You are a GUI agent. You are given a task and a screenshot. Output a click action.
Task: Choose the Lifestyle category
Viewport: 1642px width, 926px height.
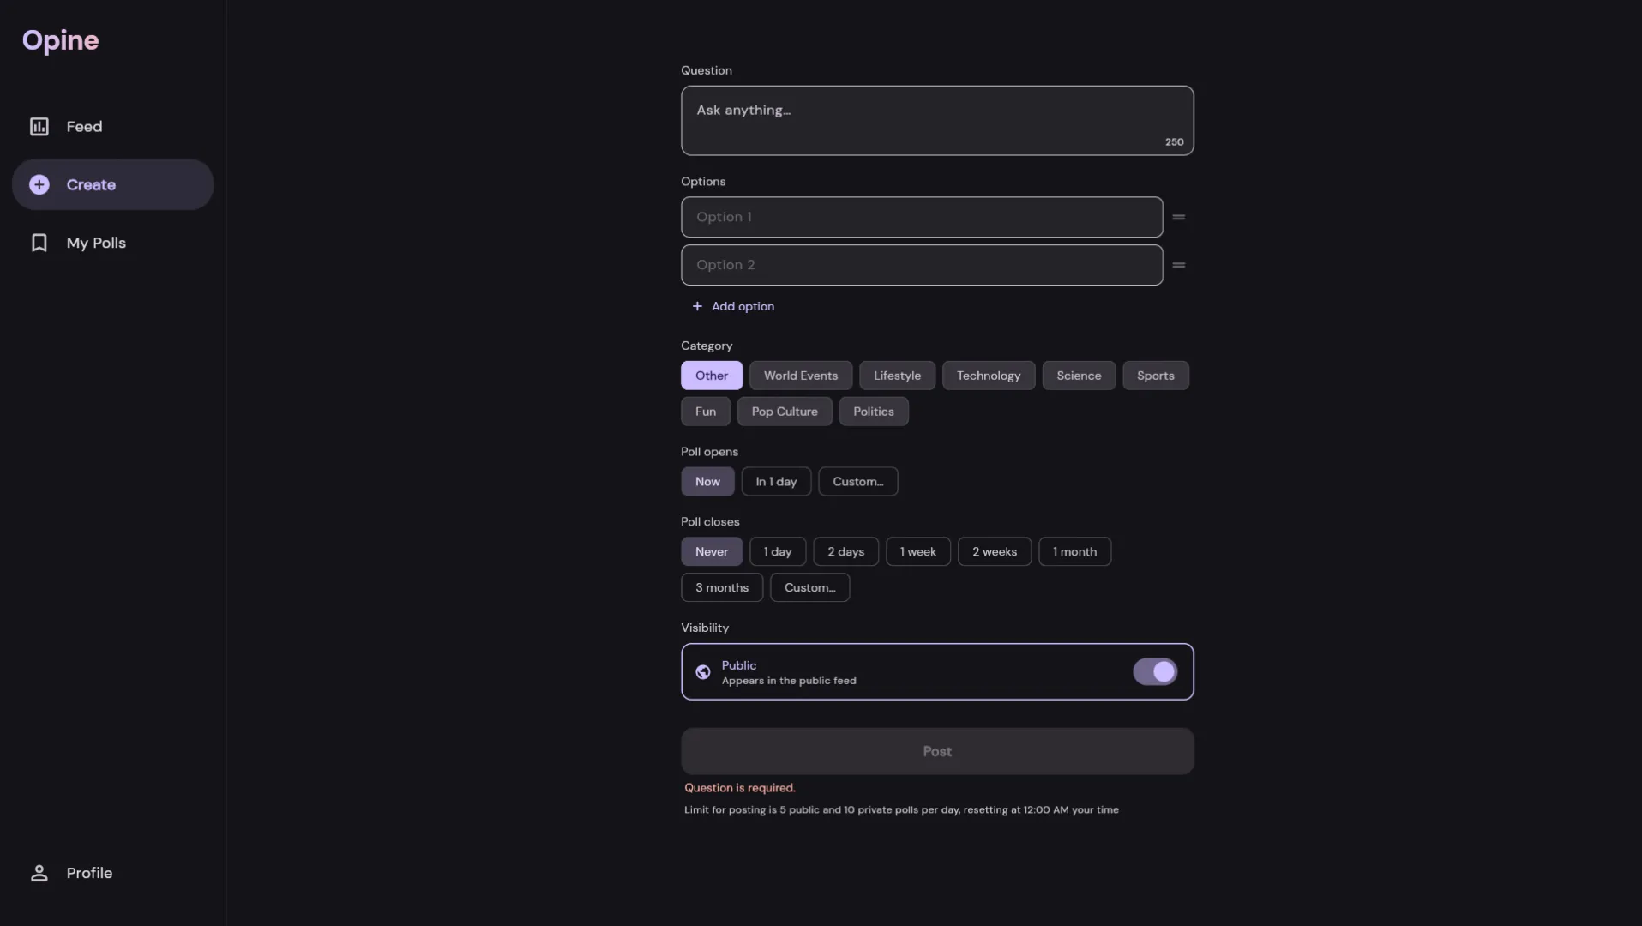[897, 376]
